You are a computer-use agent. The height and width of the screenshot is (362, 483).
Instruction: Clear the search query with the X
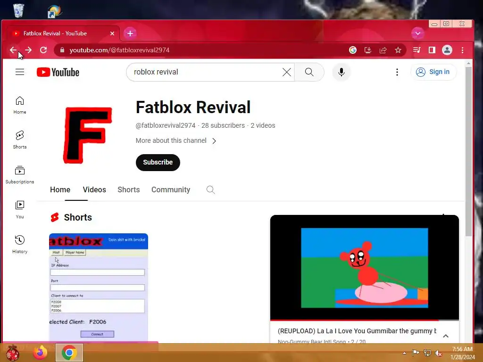click(286, 72)
